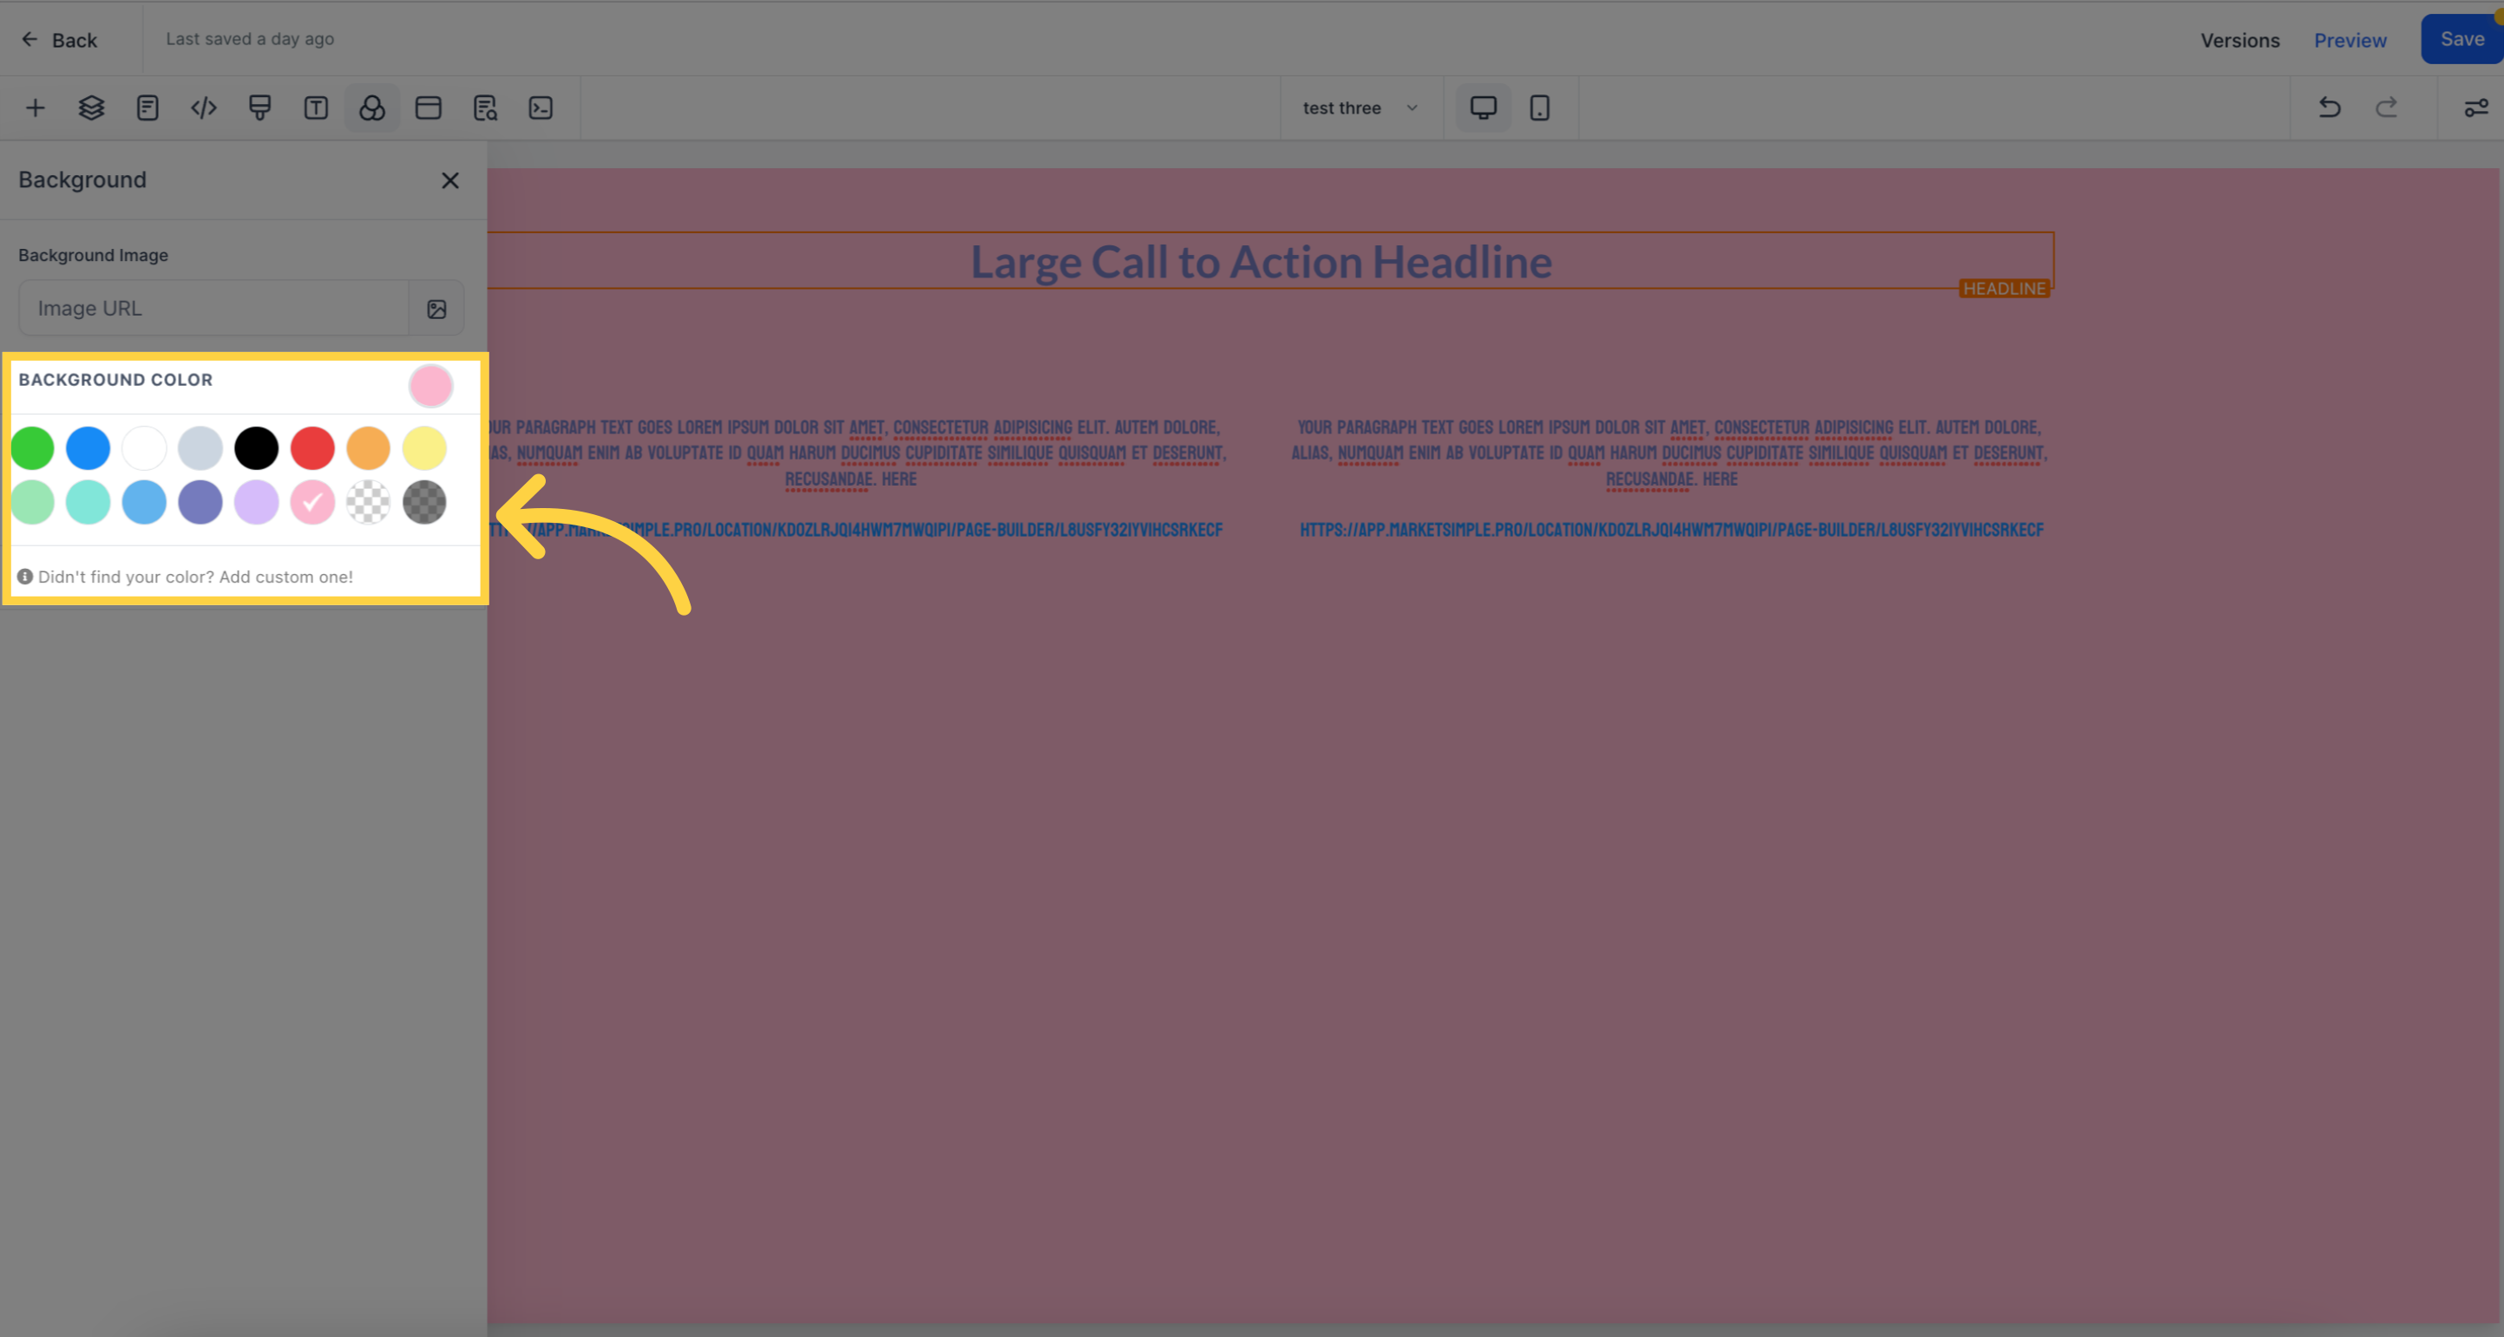Image resolution: width=2504 pixels, height=1337 pixels.
Task: Pick the yellow color swatch
Action: click(x=425, y=448)
